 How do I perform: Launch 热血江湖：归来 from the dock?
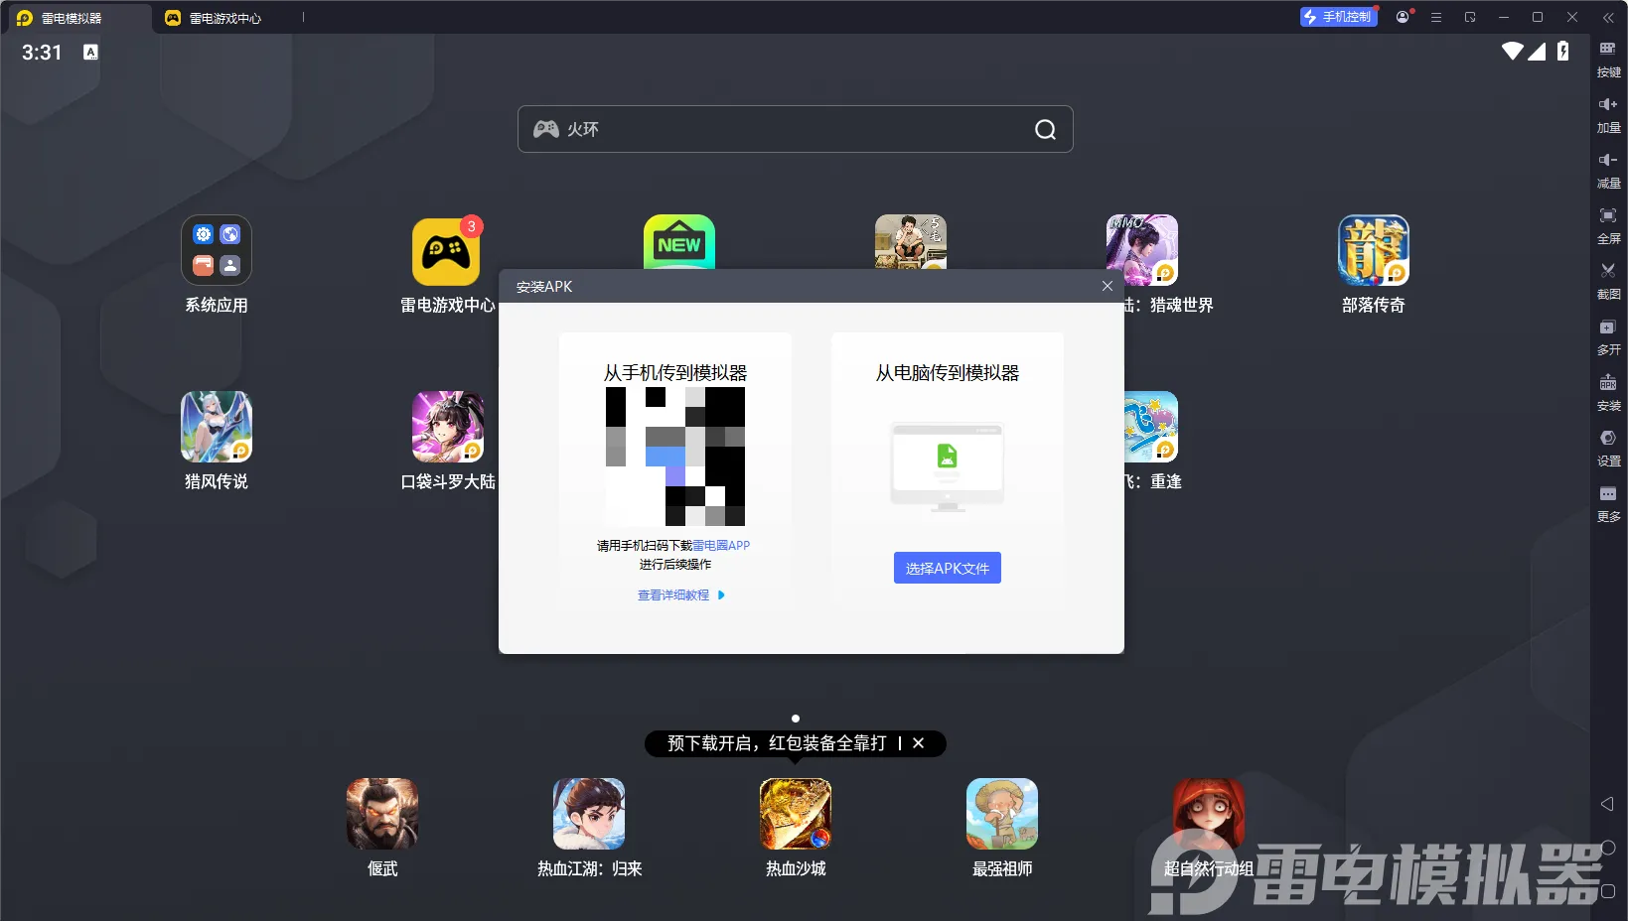pos(589,814)
